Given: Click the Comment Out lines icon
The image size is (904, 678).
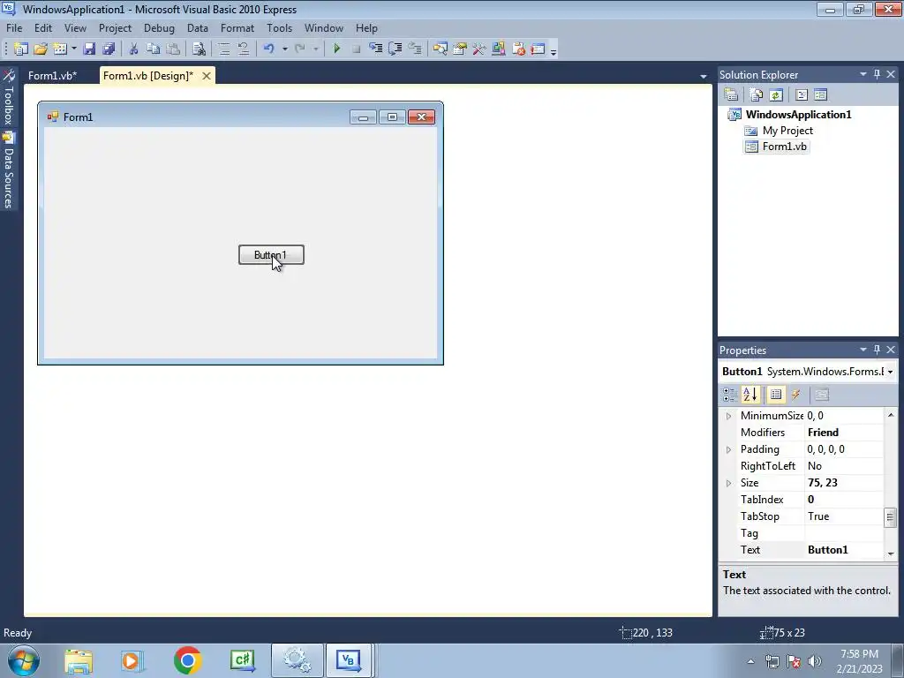Looking at the screenshot, I should click(x=224, y=49).
